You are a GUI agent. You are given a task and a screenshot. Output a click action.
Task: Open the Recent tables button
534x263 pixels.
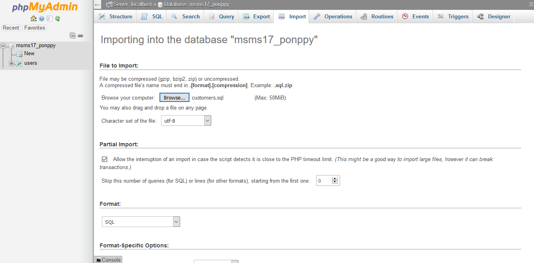point(11,28)
